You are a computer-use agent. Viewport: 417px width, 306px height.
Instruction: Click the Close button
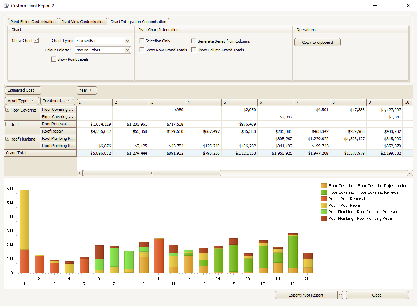click(377, 295)
